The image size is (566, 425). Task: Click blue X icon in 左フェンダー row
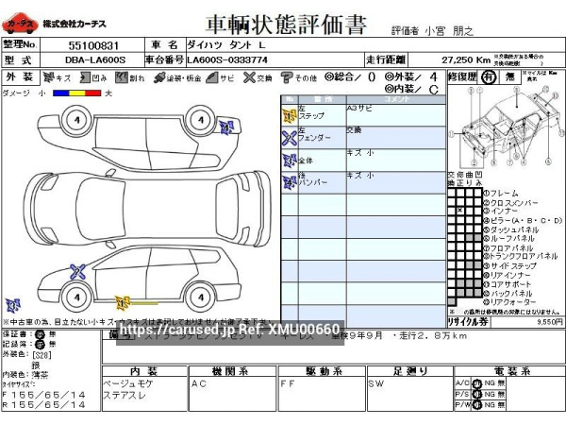click(x=290, y=138)
